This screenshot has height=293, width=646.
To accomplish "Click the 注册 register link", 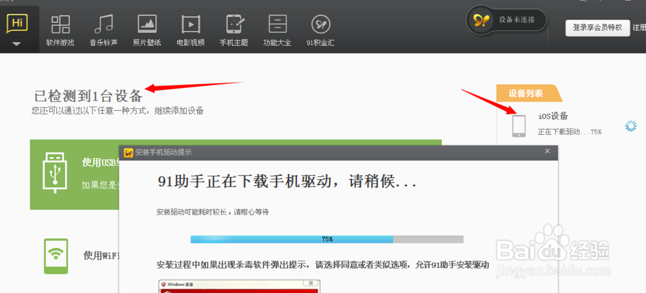I will [639, 28].
